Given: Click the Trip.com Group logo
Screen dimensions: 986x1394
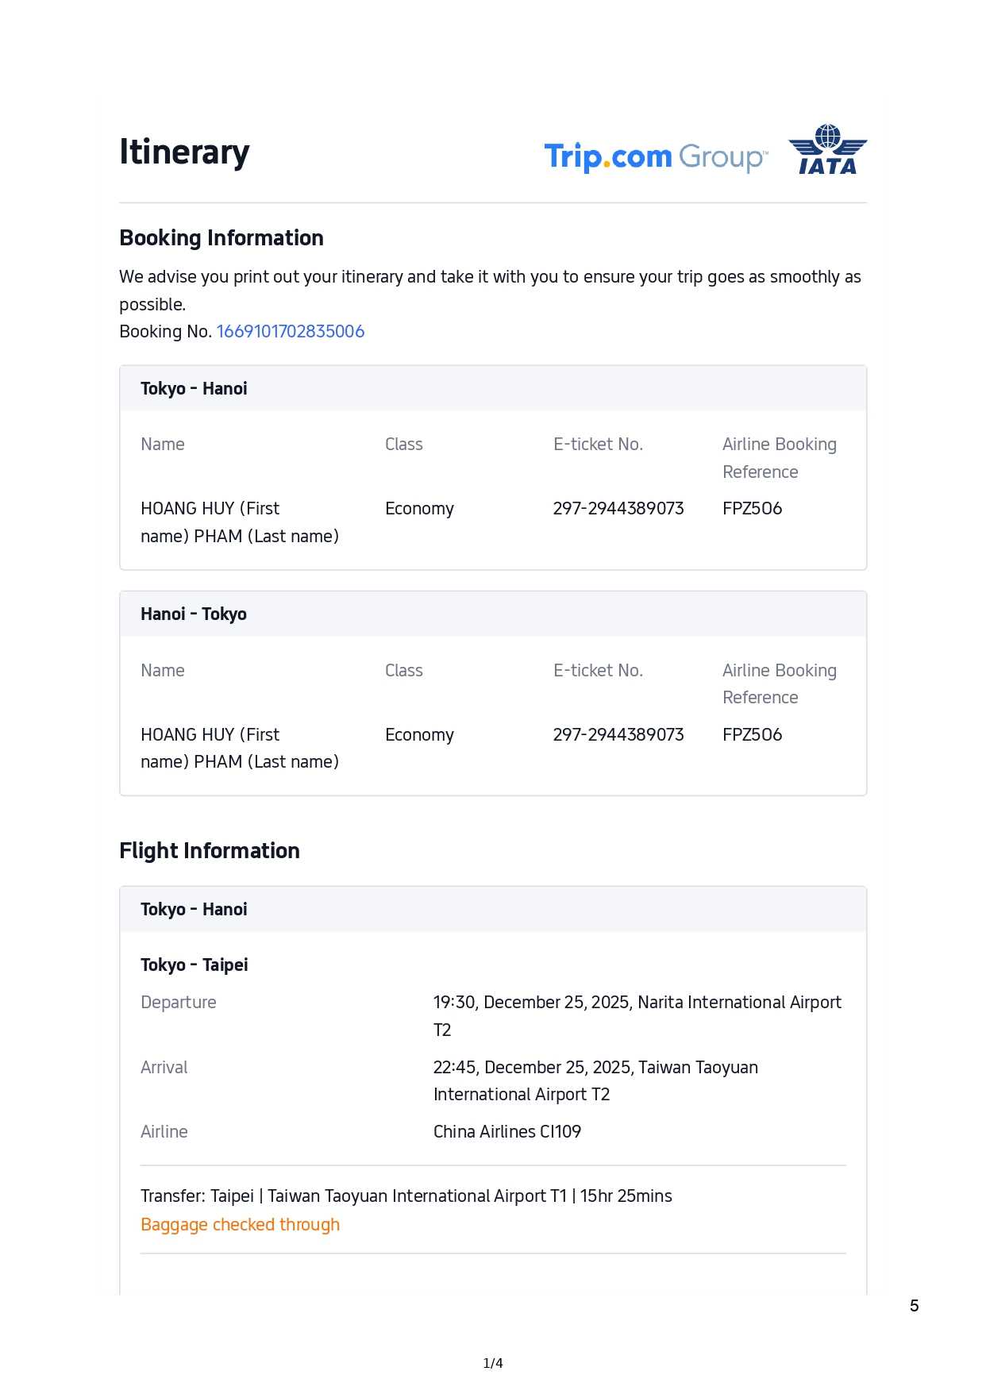Looking at the screenshot, I should [655, 156].
